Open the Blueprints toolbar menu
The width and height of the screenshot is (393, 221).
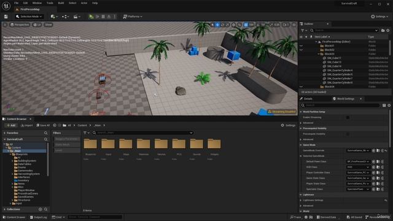pyautogui.click(x=66, y=17)
